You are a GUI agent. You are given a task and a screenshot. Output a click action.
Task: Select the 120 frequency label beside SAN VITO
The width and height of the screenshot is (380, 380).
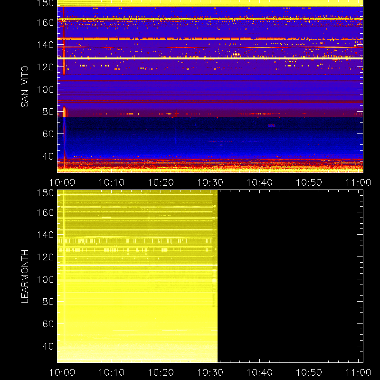(45, 67)
